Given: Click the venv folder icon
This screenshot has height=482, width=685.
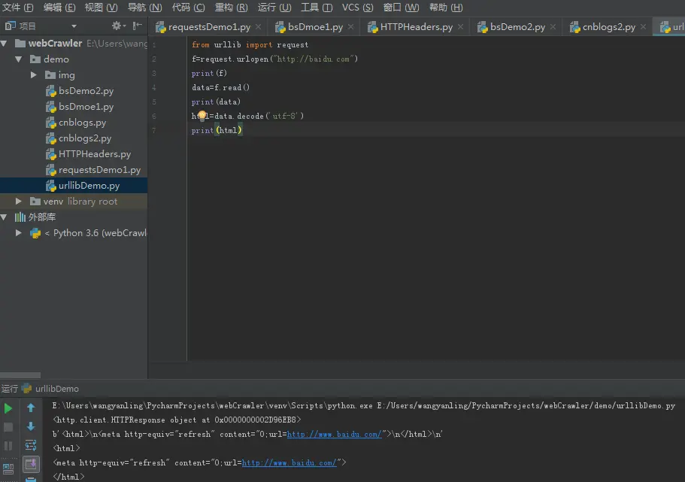Looking at the screenshot, I should click(x=35, y=201).
